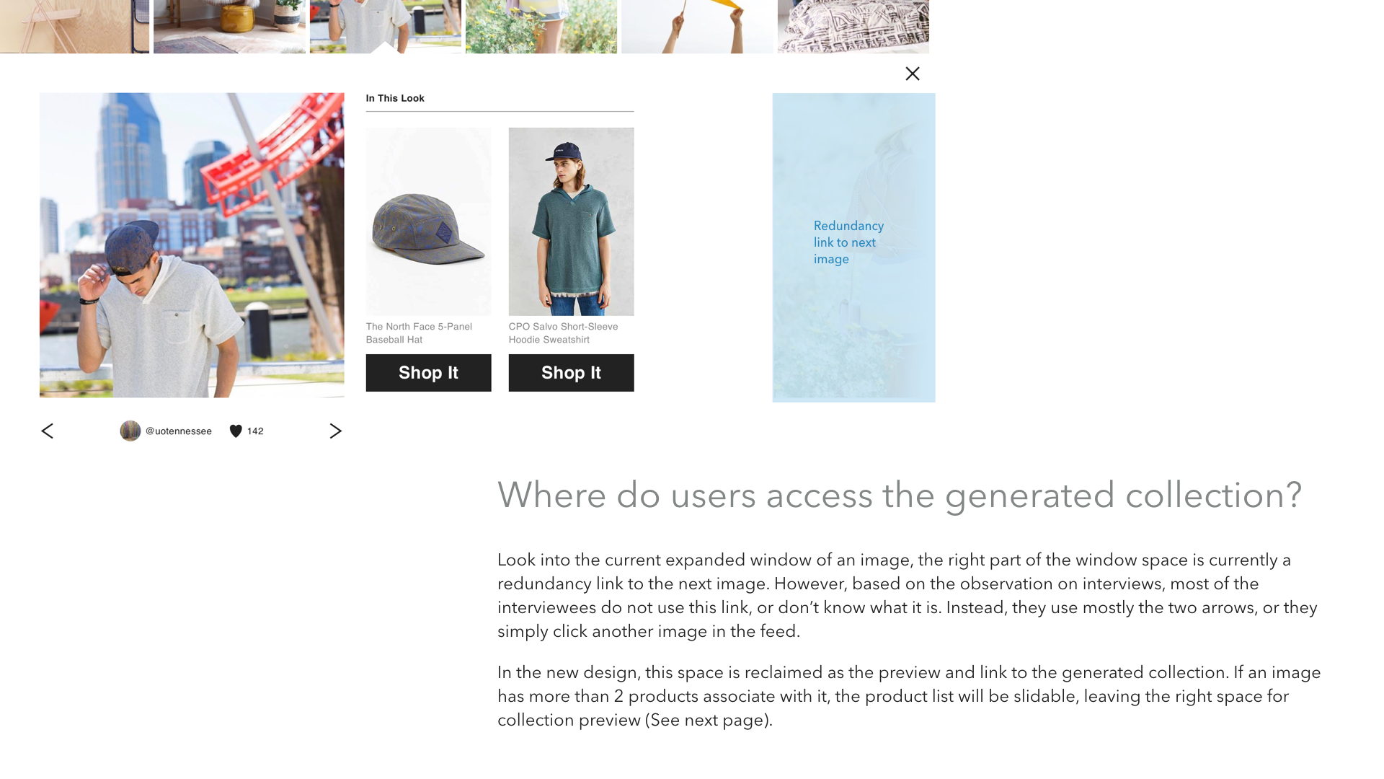Go to next image with right arrow
This screenshot has width=1384, height=779.
tap(335, 431)
